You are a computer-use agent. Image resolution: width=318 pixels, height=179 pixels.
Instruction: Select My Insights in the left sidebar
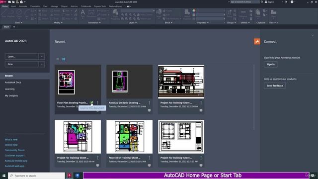[11, 95]
